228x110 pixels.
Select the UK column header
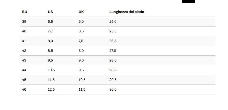[81, 12]
